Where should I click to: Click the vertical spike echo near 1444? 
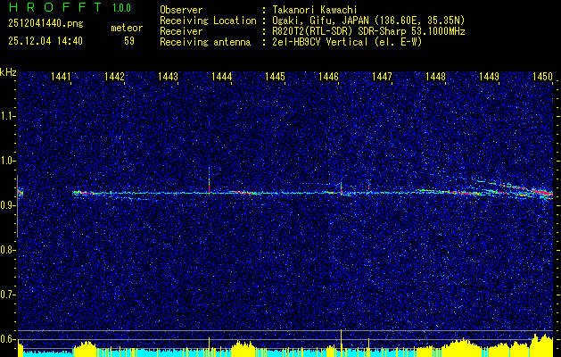point(209,180)
